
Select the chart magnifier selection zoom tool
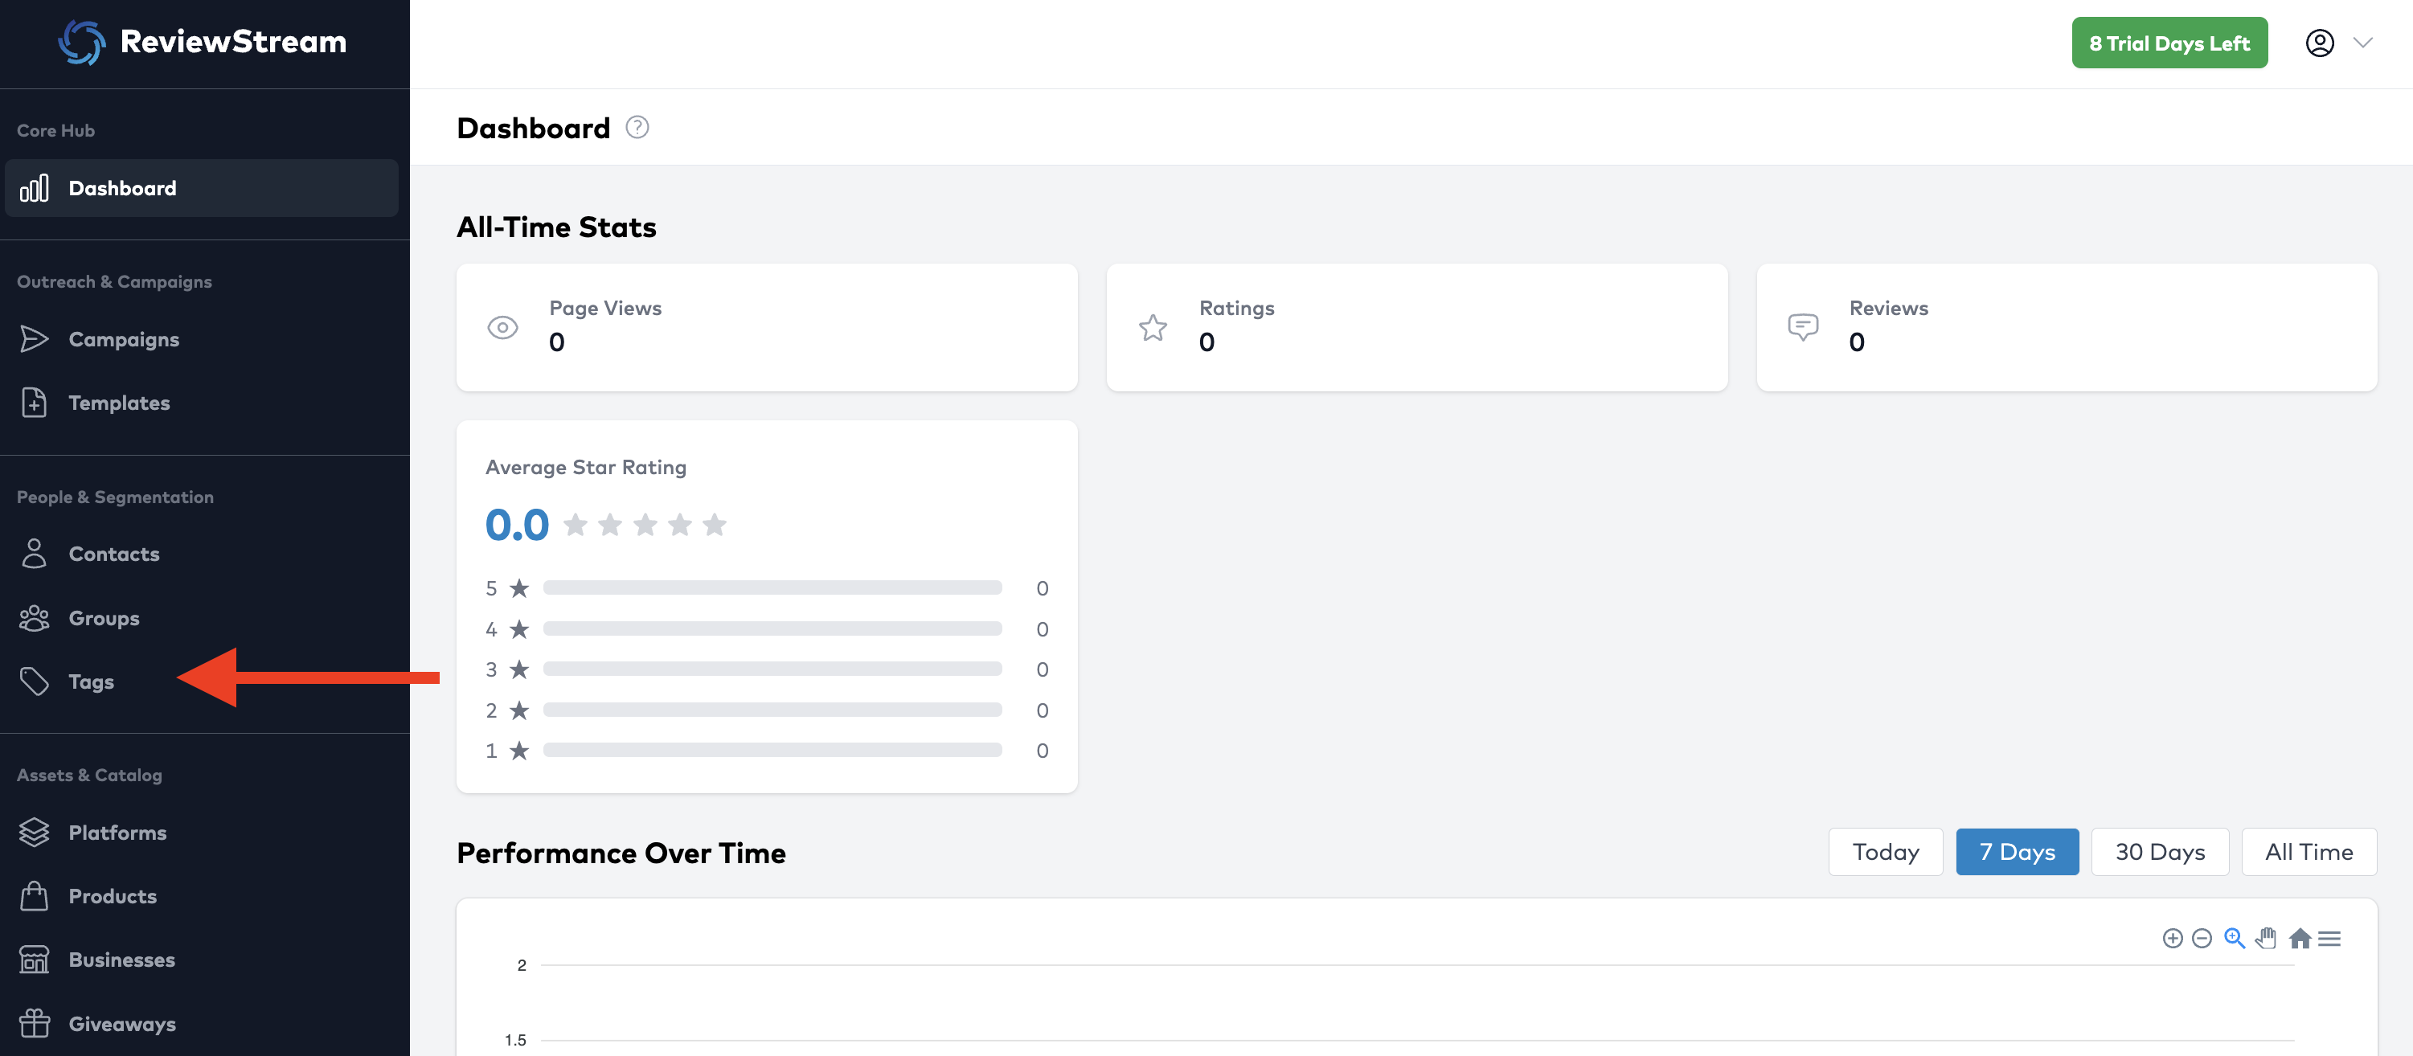pos(2234,938)
